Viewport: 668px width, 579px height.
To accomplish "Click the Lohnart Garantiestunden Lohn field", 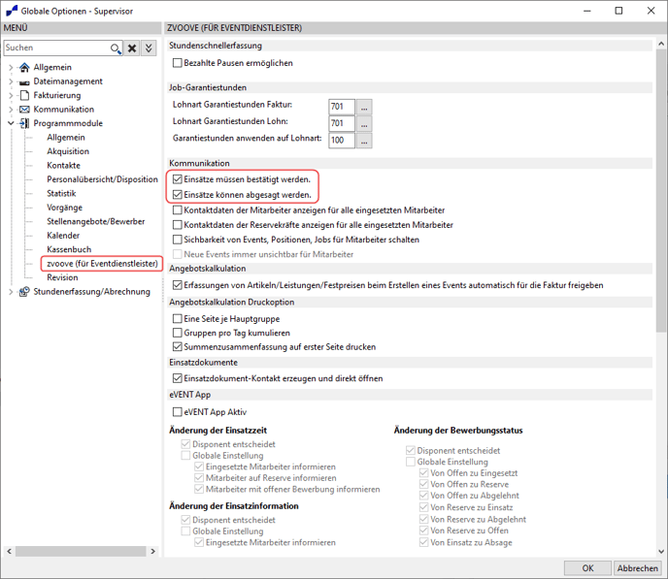I will click(x=342, y=124).
